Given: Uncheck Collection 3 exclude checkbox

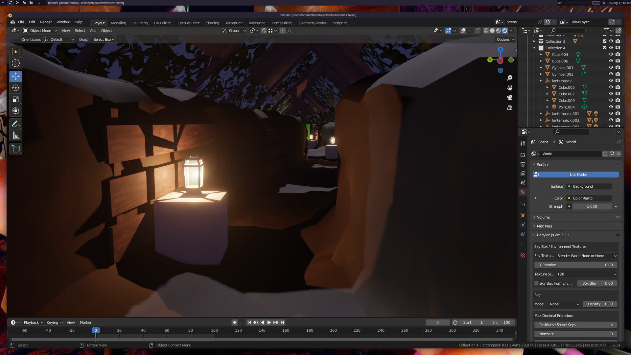Looking at the screenshot, I should point(605,41).
